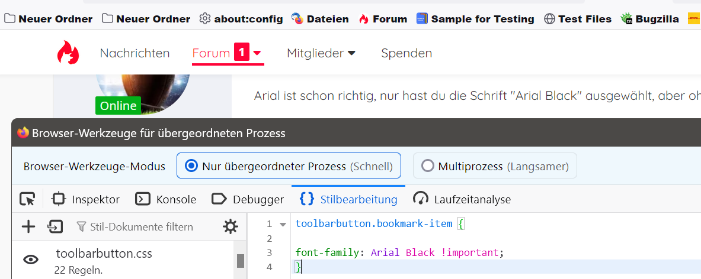The image size is (701, 279).
Task: Open style editor options gear
Action: pyautogui.click(x=230, y=226)
